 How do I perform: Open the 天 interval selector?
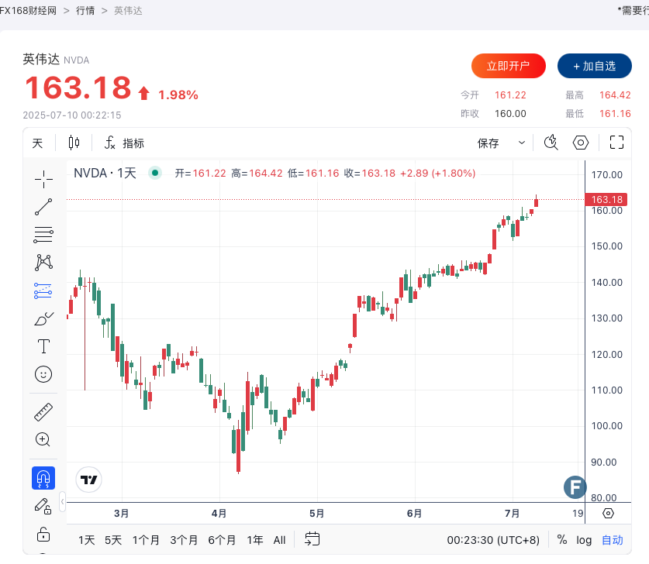[37, 143]
